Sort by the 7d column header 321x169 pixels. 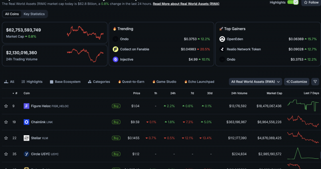[192, 93]
